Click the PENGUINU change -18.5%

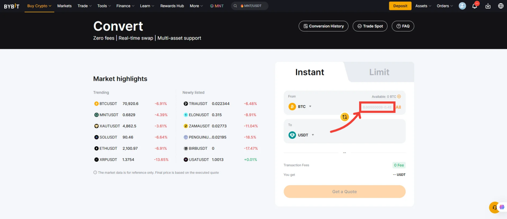point(251,137)
